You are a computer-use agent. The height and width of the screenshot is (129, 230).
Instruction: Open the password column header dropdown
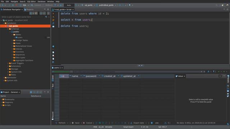coord(99,76)
